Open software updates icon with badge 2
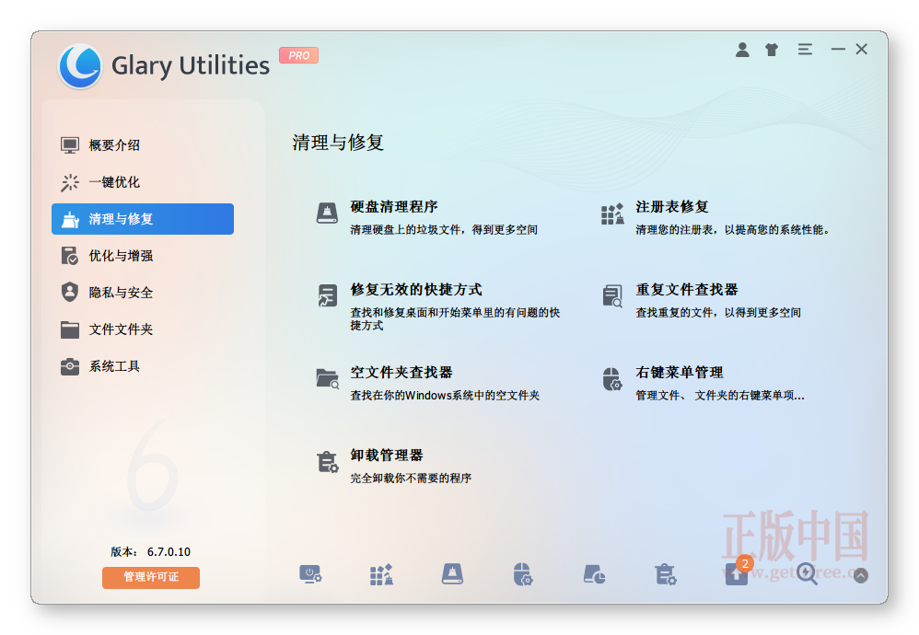This screenshot has height=635, width=919. pos(738,572)
